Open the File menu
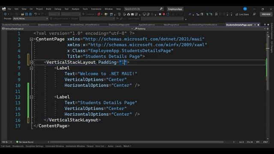 [x=9, y=9]
